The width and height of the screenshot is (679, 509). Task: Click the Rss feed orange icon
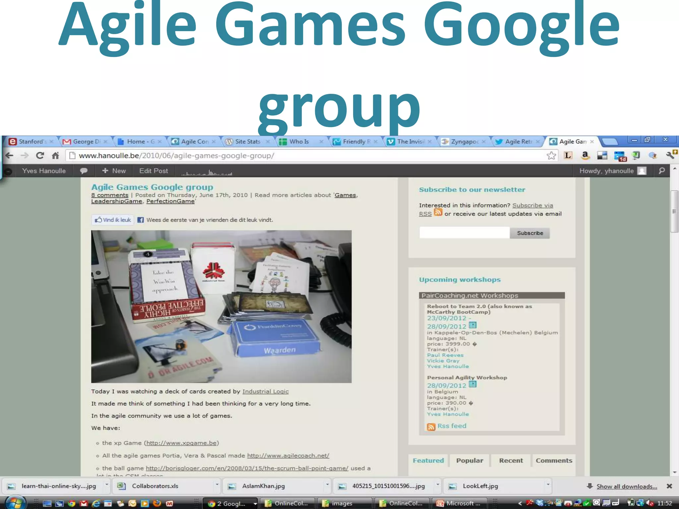[x=431, y=427]
